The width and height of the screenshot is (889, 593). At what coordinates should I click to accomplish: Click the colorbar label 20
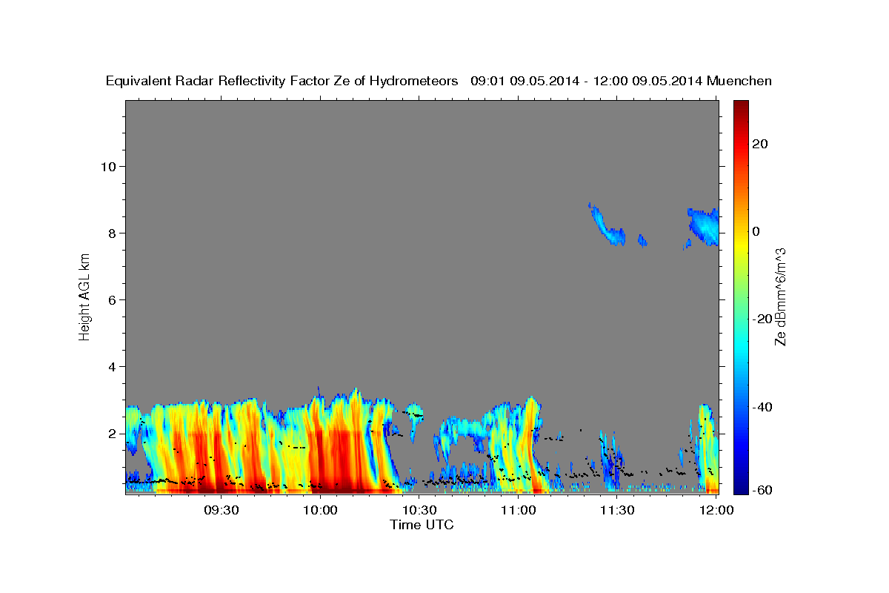(x=759, y=144)
